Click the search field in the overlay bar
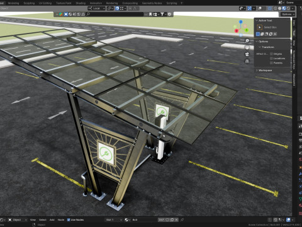This screenshot has width=302, height=227. 115,14
